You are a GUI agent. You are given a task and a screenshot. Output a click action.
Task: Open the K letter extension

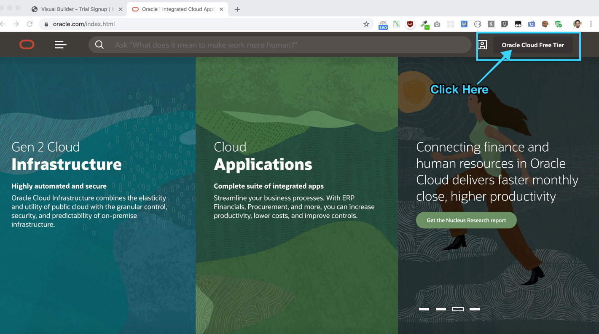pos(491,24)
